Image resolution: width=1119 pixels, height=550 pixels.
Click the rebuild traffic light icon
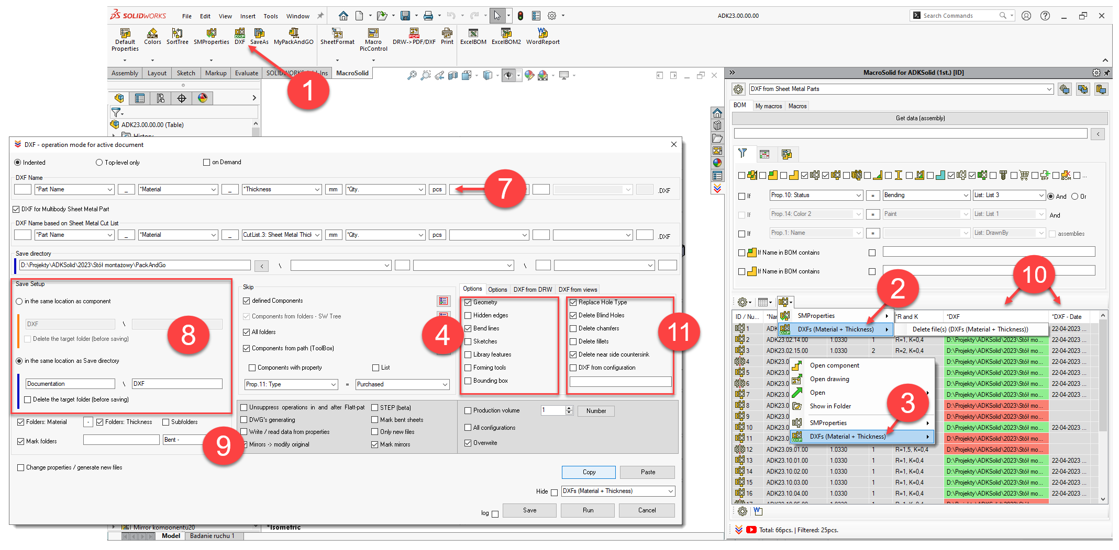(520, 16)
